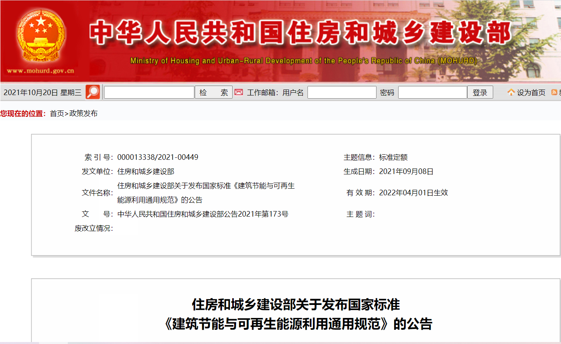Image resolution: width=561 pixels, height=344 pixels.
Task: Open 政策发布 in the breadcrumb
Action: coord(83,114)
